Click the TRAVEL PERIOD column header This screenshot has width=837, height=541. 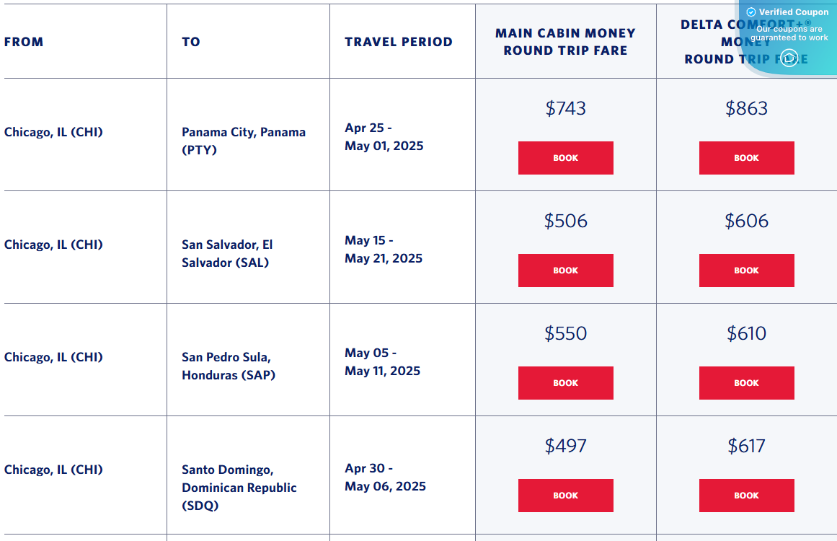[x=398, y=41]
